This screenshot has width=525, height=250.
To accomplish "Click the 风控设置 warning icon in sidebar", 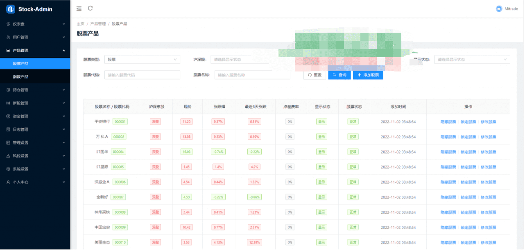I will [9, 156].
